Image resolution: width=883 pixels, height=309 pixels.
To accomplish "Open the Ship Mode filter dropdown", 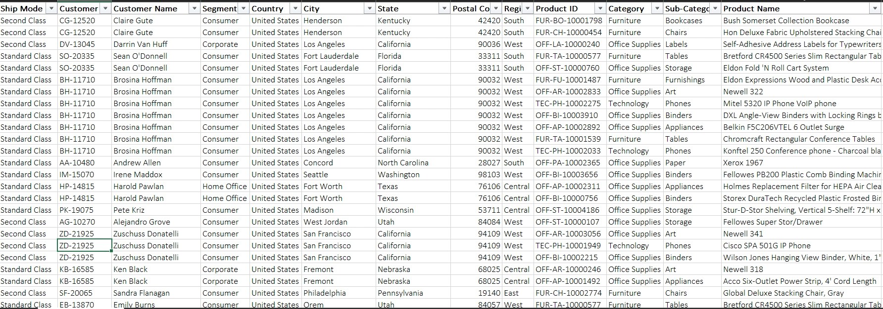I will pyautogui.click(x=51, y=9).
